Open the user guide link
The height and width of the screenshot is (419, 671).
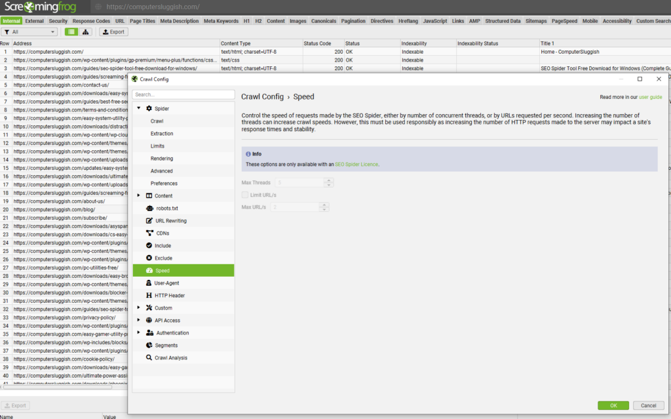pyautogui.click(x=651, y=97)
